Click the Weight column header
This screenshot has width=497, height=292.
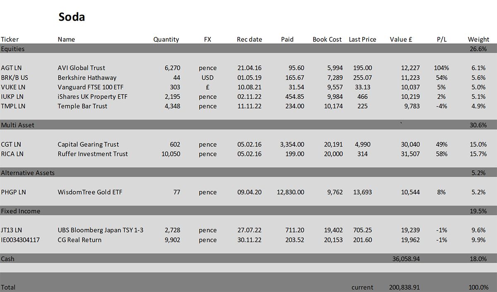(x=478, y=40)
